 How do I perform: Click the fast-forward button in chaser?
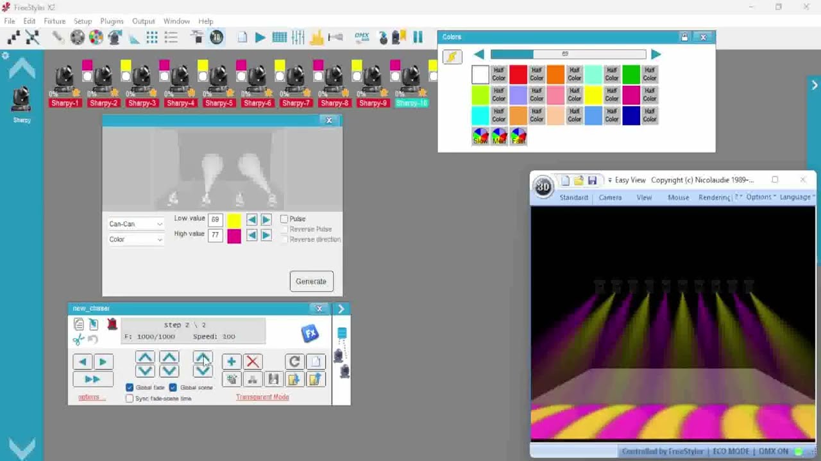tap(92, 380)
